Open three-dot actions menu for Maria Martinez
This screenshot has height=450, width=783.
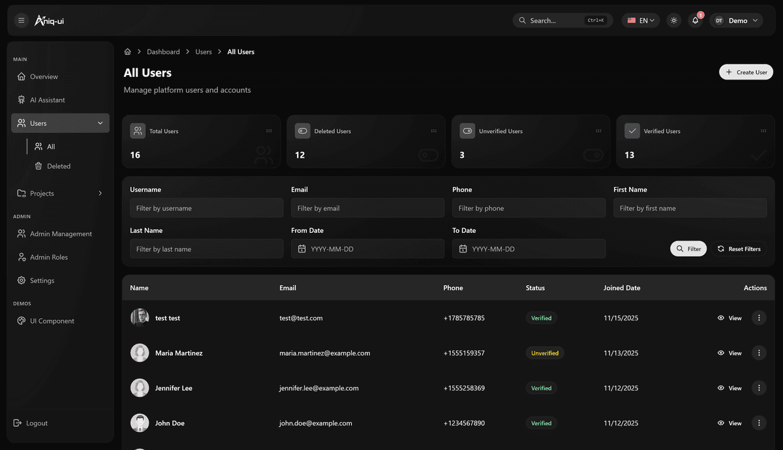tap(758, 353)
